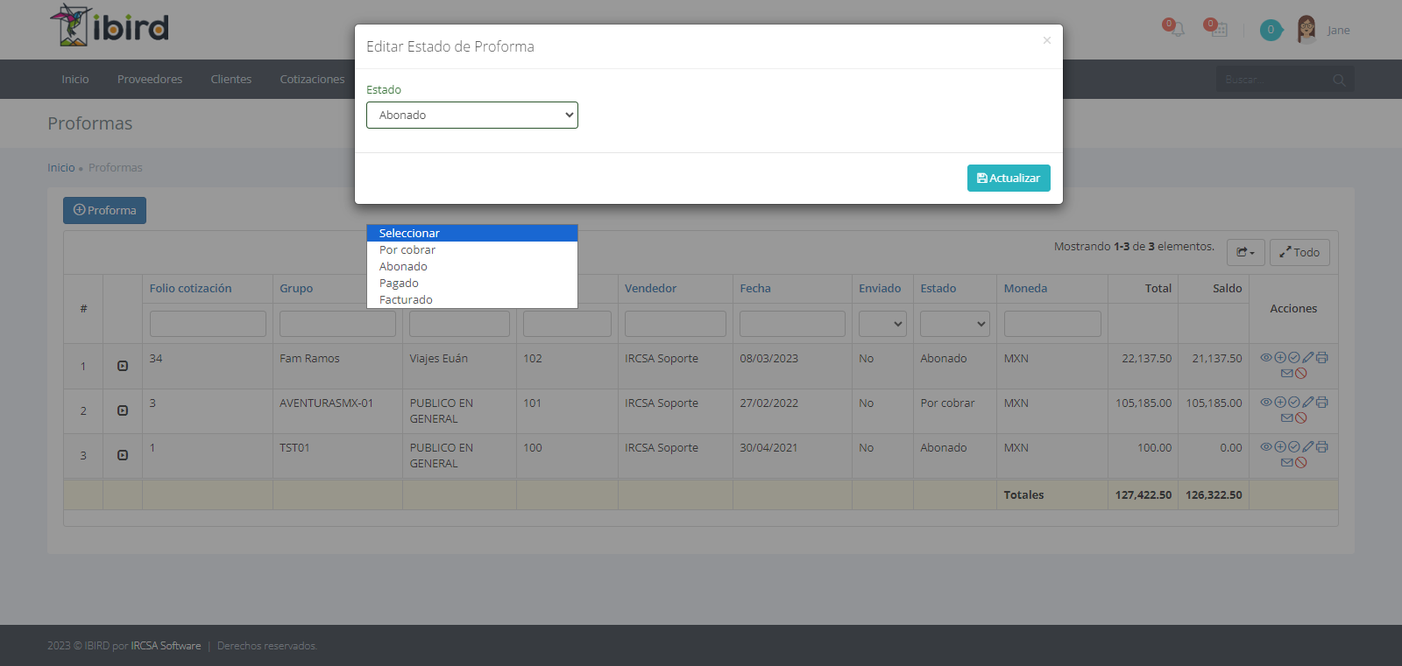Sort by Folio cotización column

[190, 288]
